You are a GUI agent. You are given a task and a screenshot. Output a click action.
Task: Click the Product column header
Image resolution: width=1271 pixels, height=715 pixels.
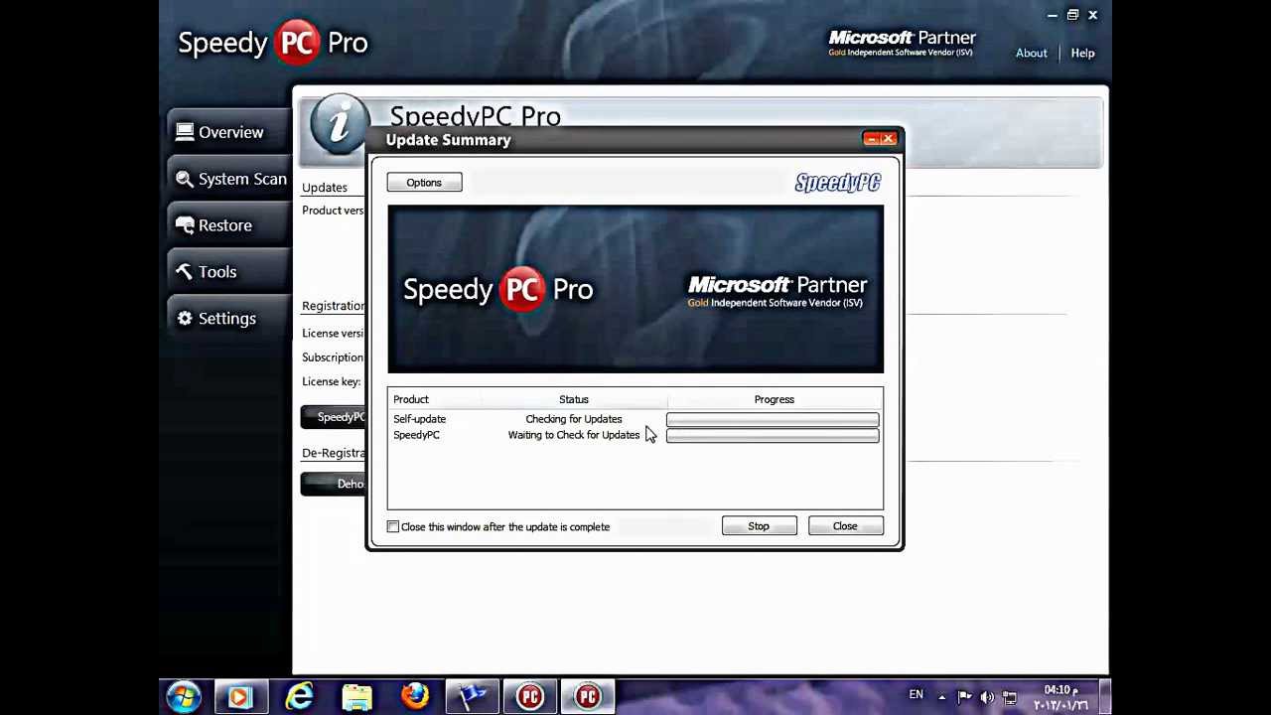coord(411,399)
